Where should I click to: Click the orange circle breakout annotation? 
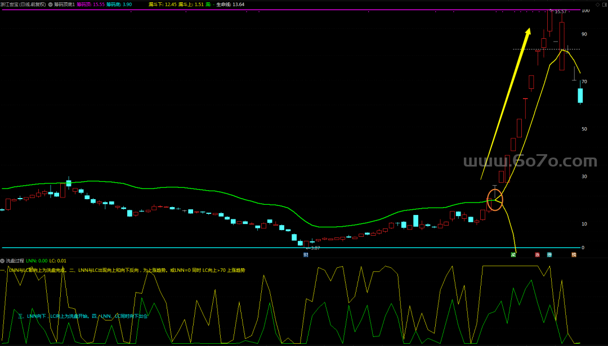[x=494, y=199]
